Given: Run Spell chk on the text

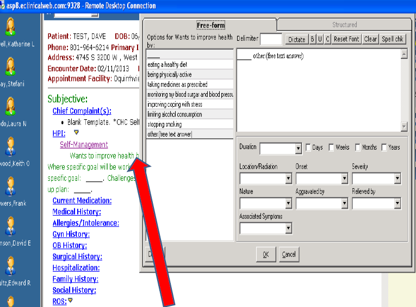Looking at the screenshot, I should click(393, 39).
